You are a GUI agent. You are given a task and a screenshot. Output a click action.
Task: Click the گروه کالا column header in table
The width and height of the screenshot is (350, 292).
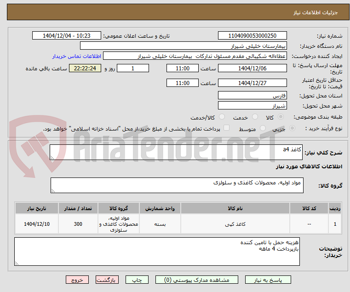119,208
